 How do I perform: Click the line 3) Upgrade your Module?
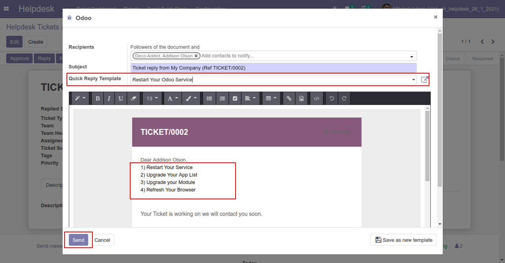click(168, 182)
